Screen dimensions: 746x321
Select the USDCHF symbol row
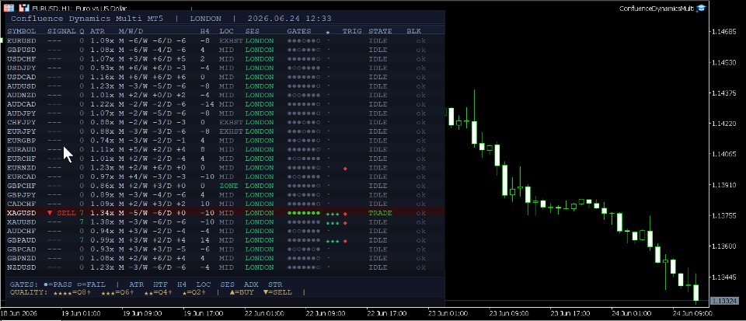tap(225, 59)
